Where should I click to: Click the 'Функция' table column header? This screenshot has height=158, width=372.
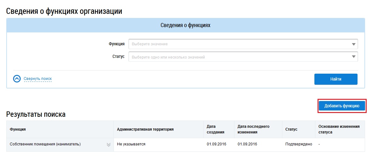[x=18, y=129]
